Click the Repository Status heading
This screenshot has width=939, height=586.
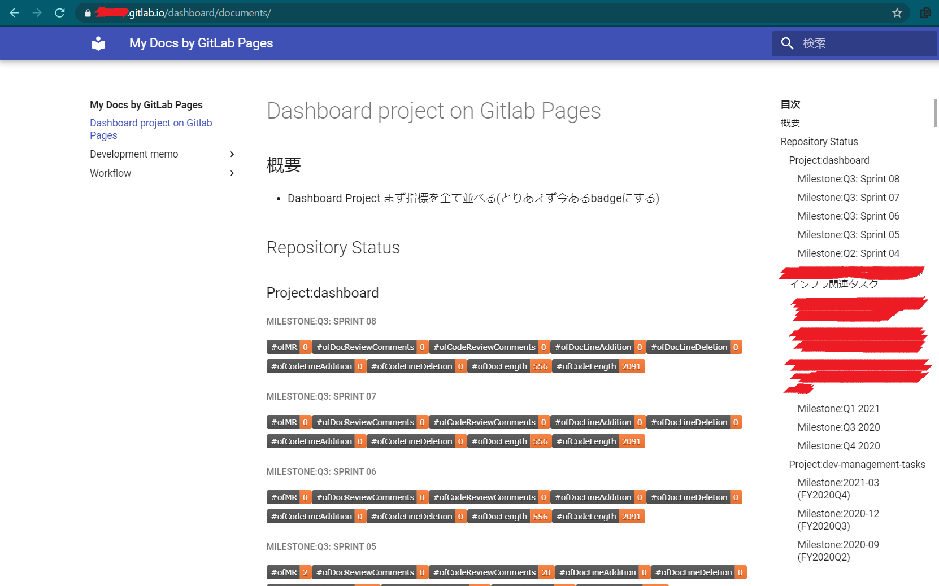click(333, 248)
